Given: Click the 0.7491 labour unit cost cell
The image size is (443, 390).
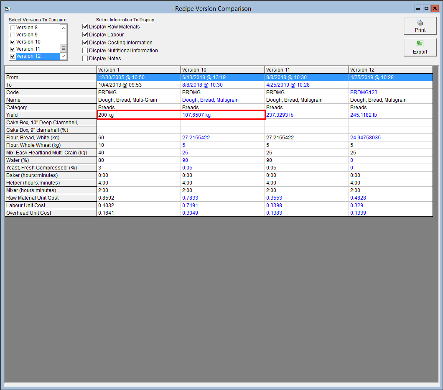Looking at the screenshot, I should click(223, 205).
